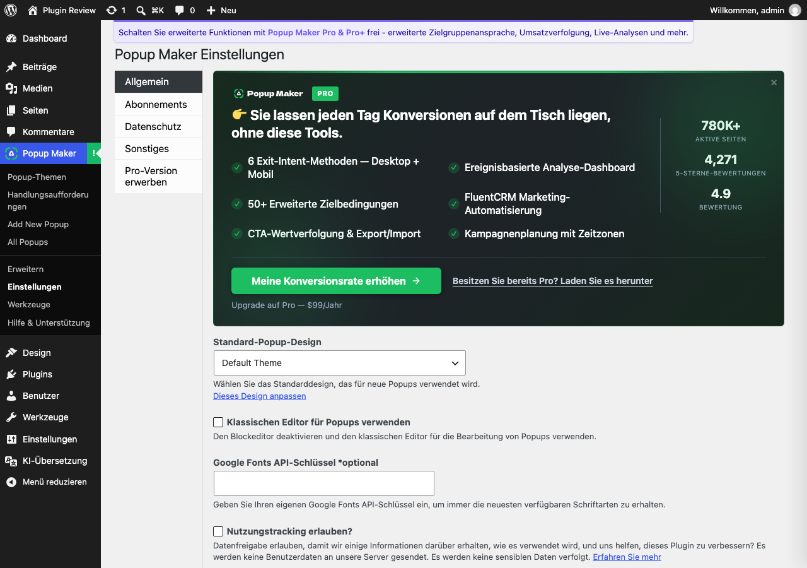Switch to the Abonnements tab

pyautogui.click(x=158, y=104)
